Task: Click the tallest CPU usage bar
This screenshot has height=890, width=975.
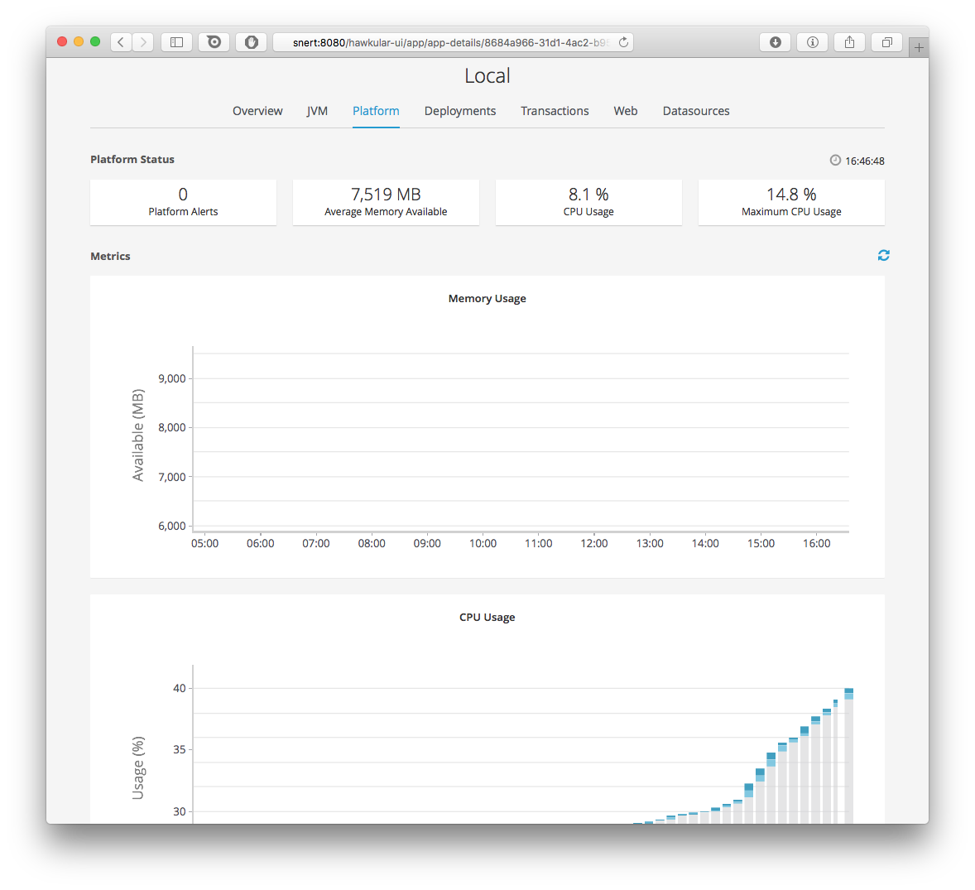Action: click(x=848, y=756)
